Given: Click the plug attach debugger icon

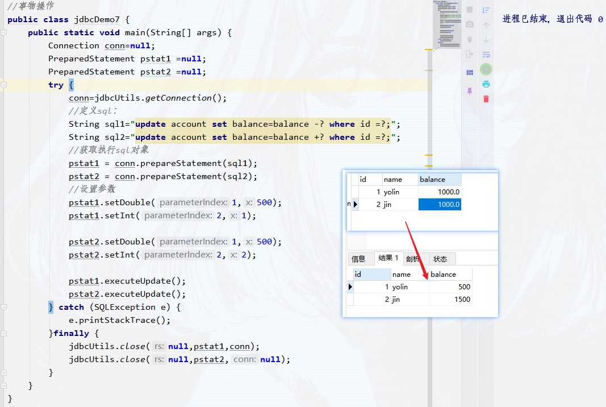Looking at the screenshot, I should [x=470, y=39].
